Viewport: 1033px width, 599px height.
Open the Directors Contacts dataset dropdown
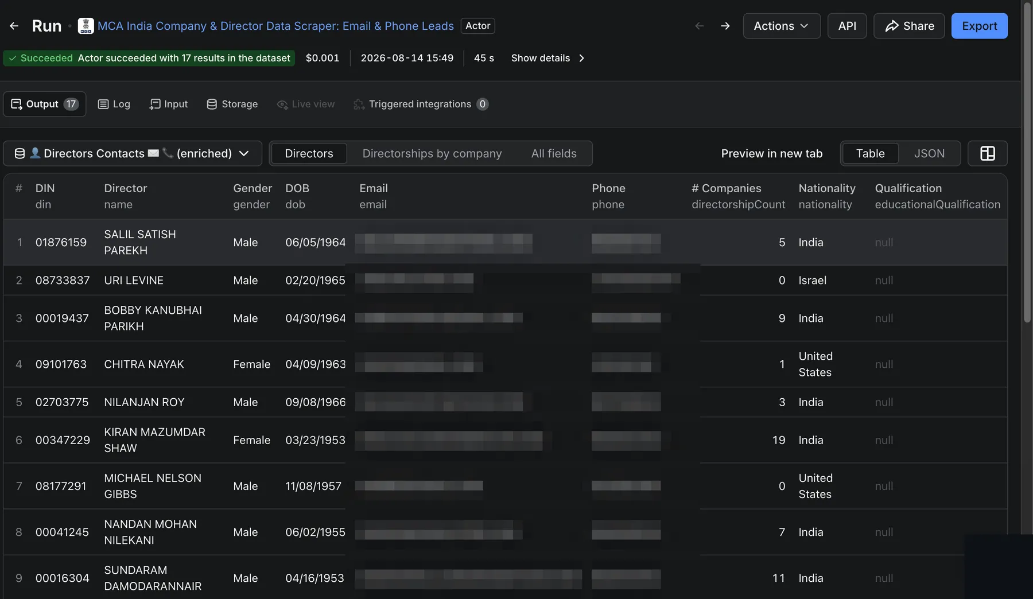click(x=133, y=153)
